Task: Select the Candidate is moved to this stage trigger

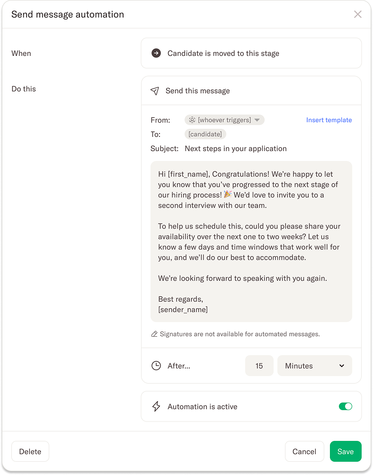Action: (251, 54)
